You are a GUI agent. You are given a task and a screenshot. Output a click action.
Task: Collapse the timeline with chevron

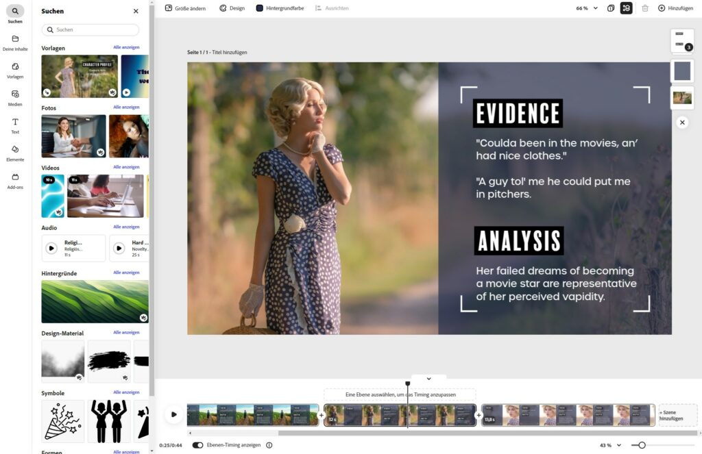428,379
